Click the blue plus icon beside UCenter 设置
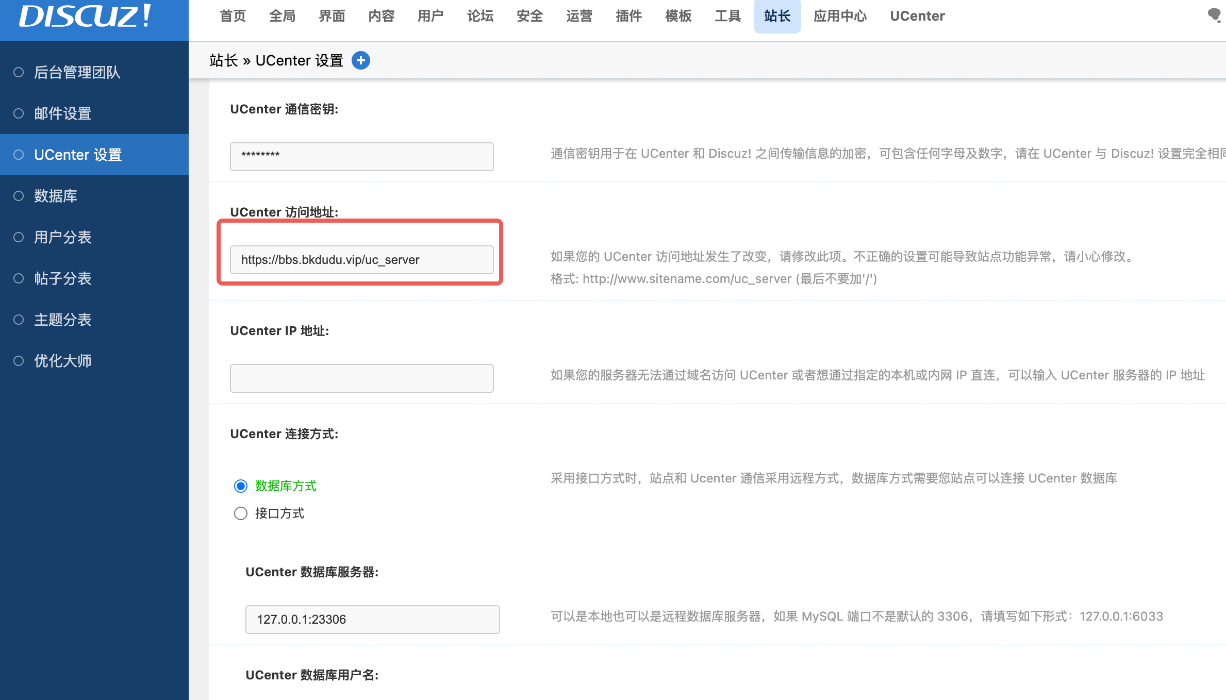 [361, 61]
